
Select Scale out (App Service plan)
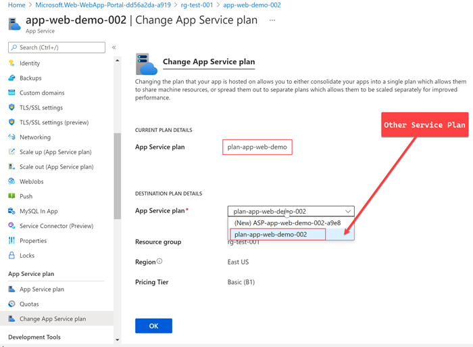pyautogui.click(x=56, y=166)
